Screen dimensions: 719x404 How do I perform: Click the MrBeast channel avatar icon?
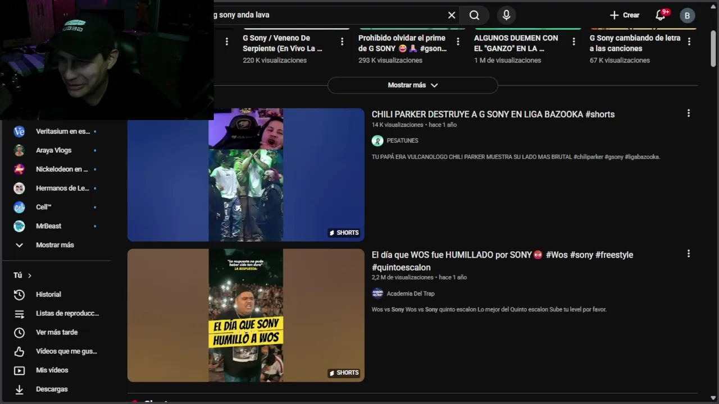[19, 226]
